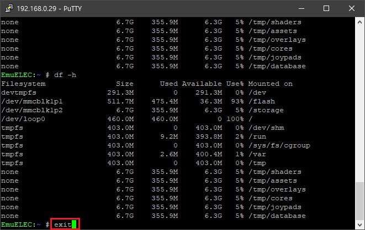365x230 pixels.
Task: Close the PuTTY session window
Action: [352, 9]
